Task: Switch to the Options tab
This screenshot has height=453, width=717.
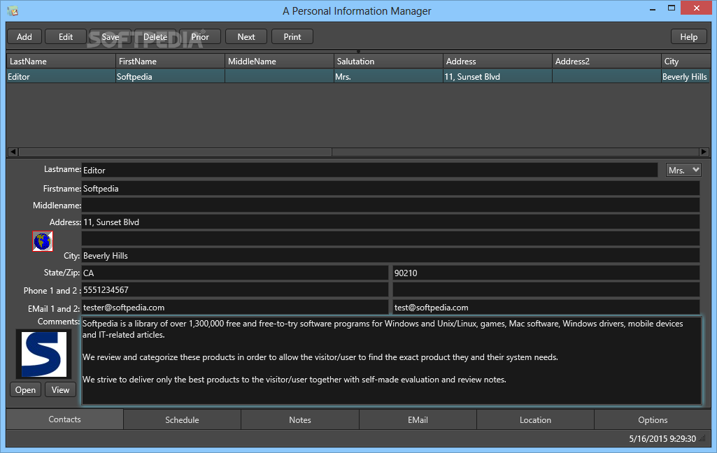Action: pyautogui.click(x=653, y=419)
